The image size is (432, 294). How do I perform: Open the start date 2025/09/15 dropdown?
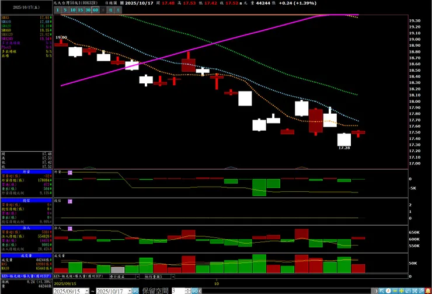[x=87, y=291]
